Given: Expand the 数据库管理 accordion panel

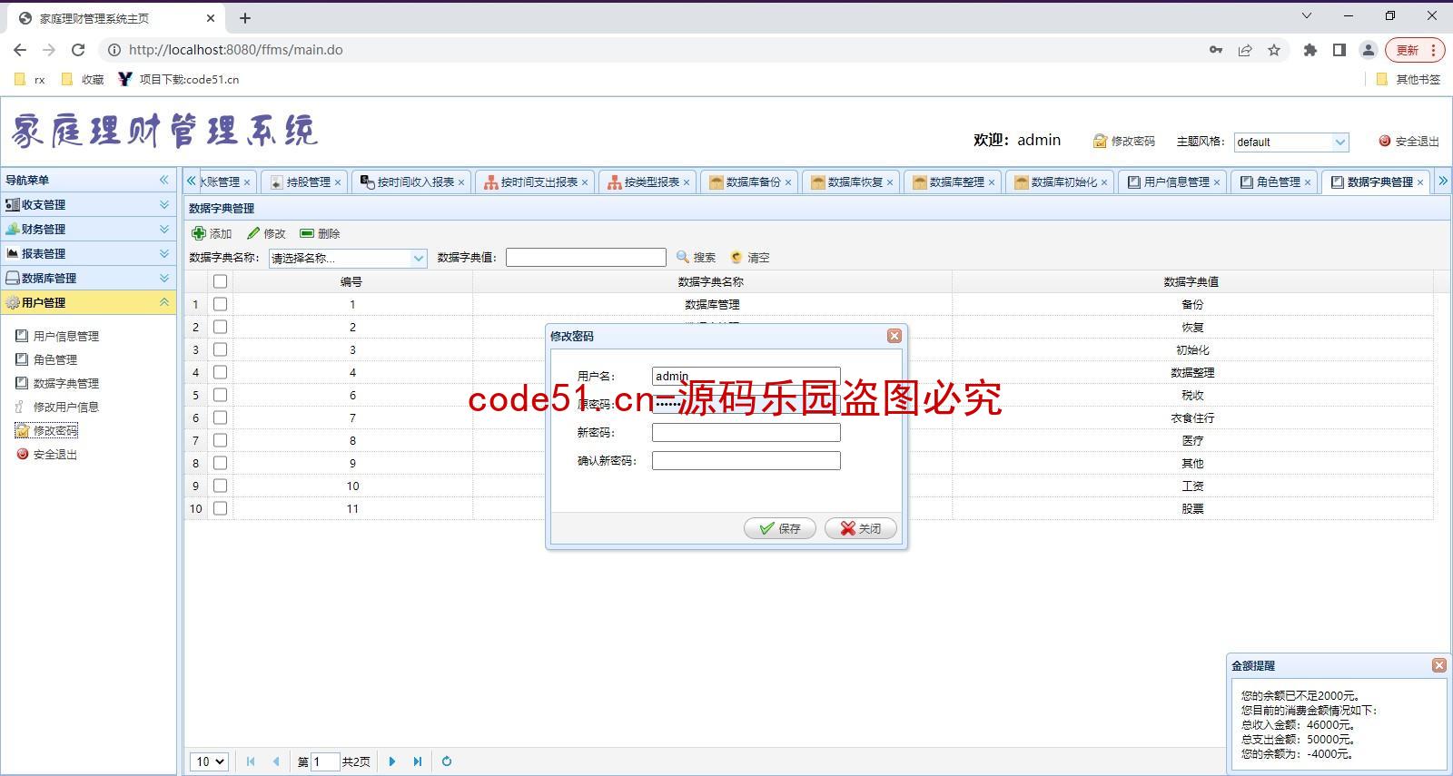Looking at the screenshot, I should coord(88,278).
